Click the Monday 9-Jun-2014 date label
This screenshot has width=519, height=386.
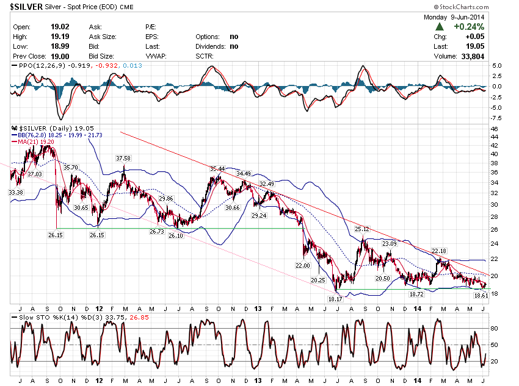(454, 17)
